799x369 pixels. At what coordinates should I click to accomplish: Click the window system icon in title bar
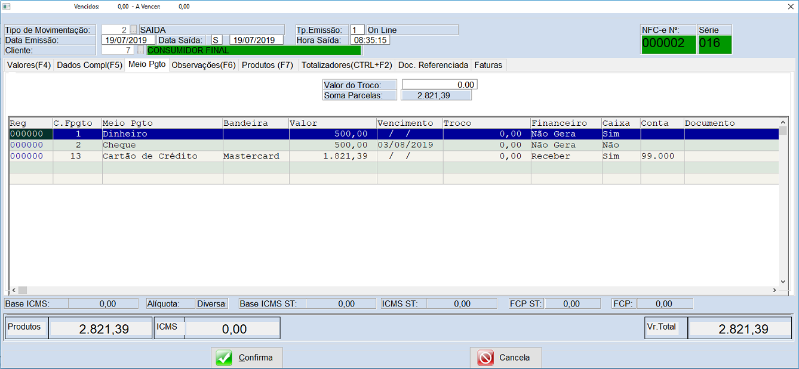click(x=7, y=7)
